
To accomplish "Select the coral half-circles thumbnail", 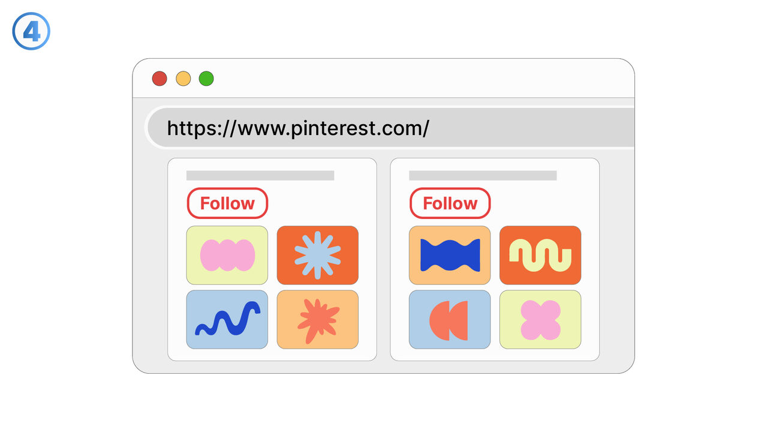I will pos(450,319).
